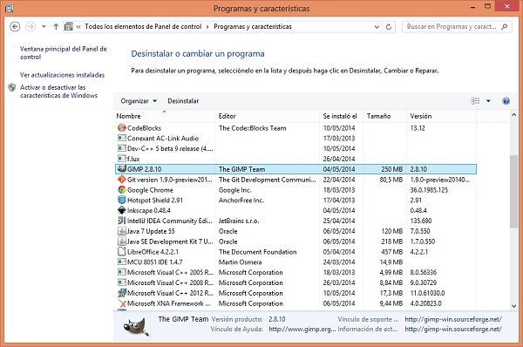Open the recent locations dropdown arrow
Viewport: 523px width, 347px height.
[x=44, y=27]
